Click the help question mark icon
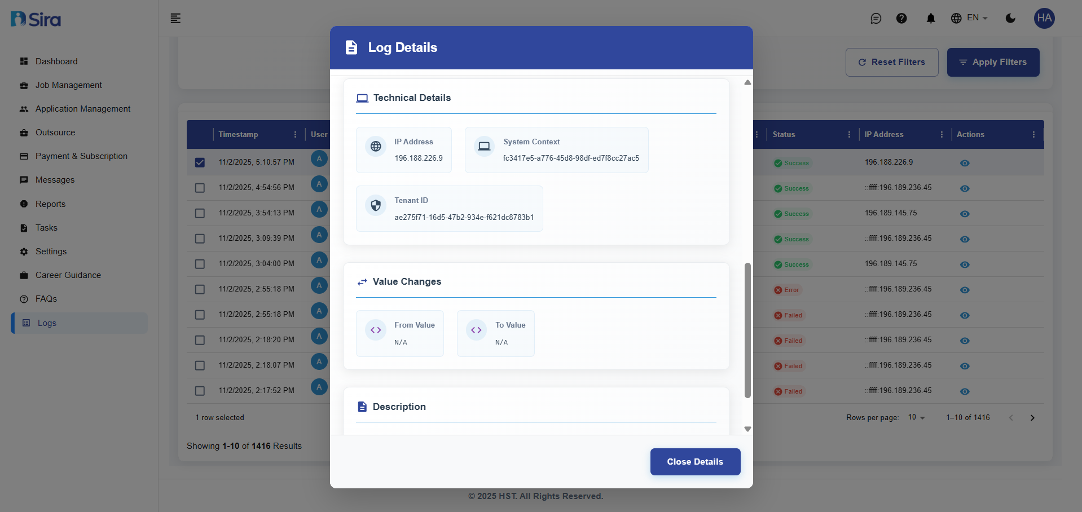The image size is (1082, 512). tap(901, 18)
